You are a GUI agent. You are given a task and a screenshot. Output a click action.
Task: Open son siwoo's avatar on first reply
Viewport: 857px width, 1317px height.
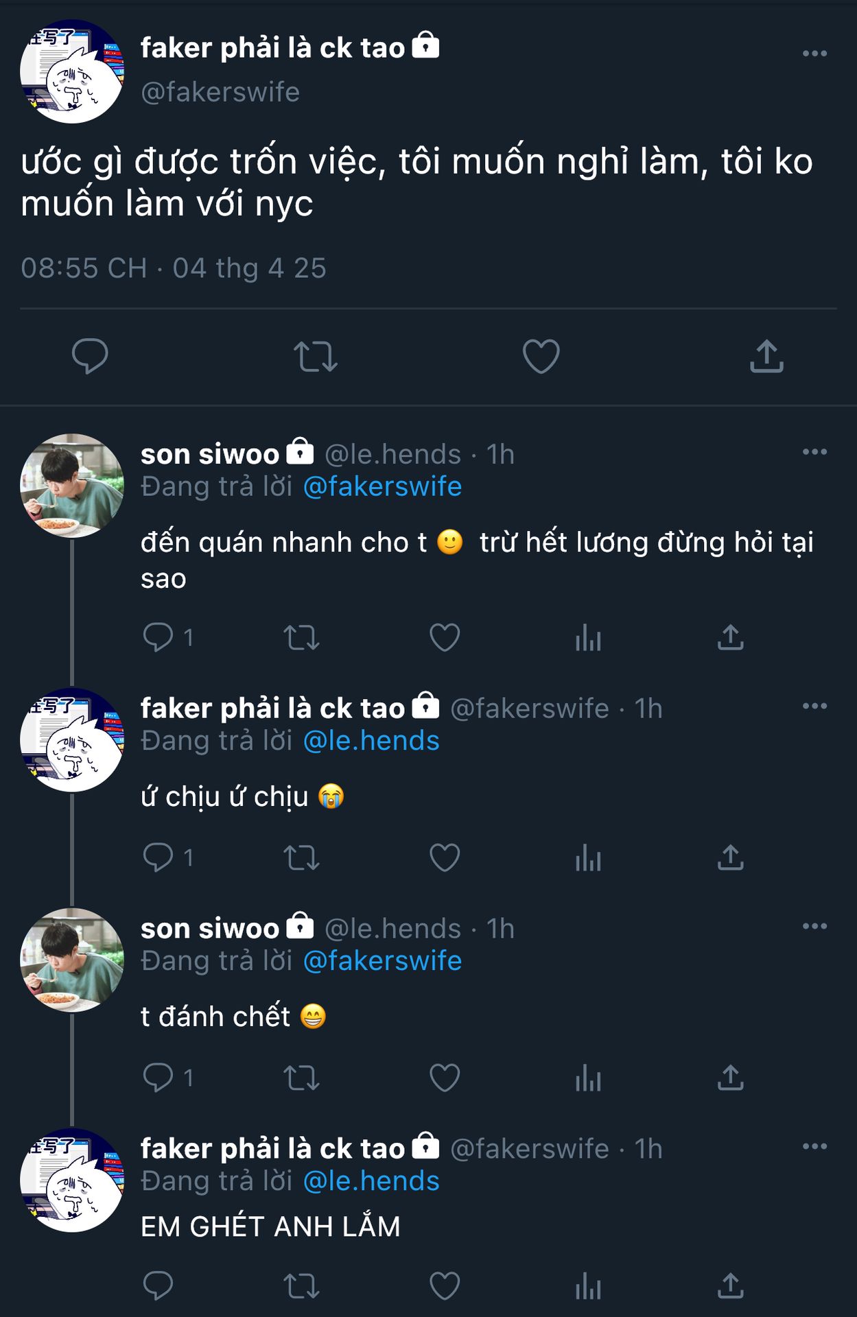click(x=72, y=486)
